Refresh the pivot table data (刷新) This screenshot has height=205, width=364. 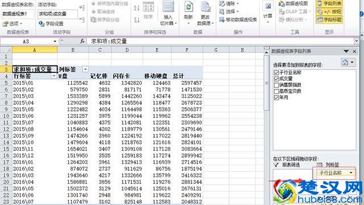coord(188,13)
